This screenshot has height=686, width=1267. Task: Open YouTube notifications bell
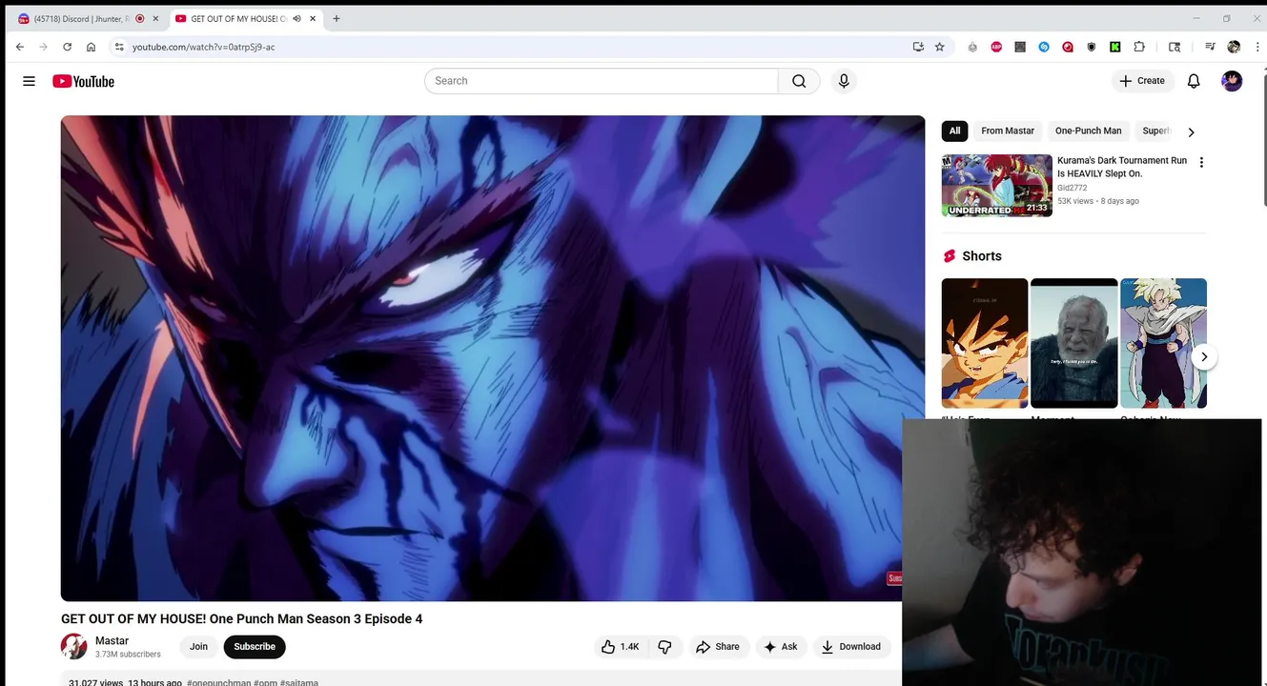click(1194, 81)
